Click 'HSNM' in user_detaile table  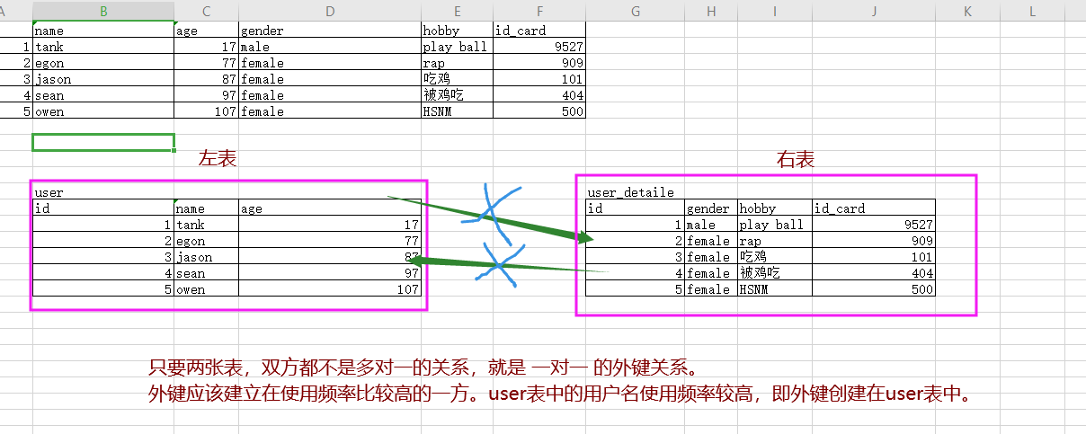(775, 289)
